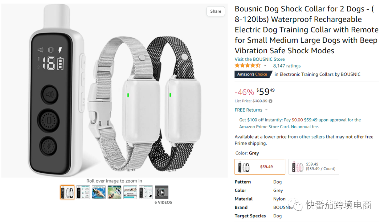Image resolution: width=384 pixels, height=222 pixels.
Task: Play the 6 VIDEOS thumbnail
Action: (162, 192)
